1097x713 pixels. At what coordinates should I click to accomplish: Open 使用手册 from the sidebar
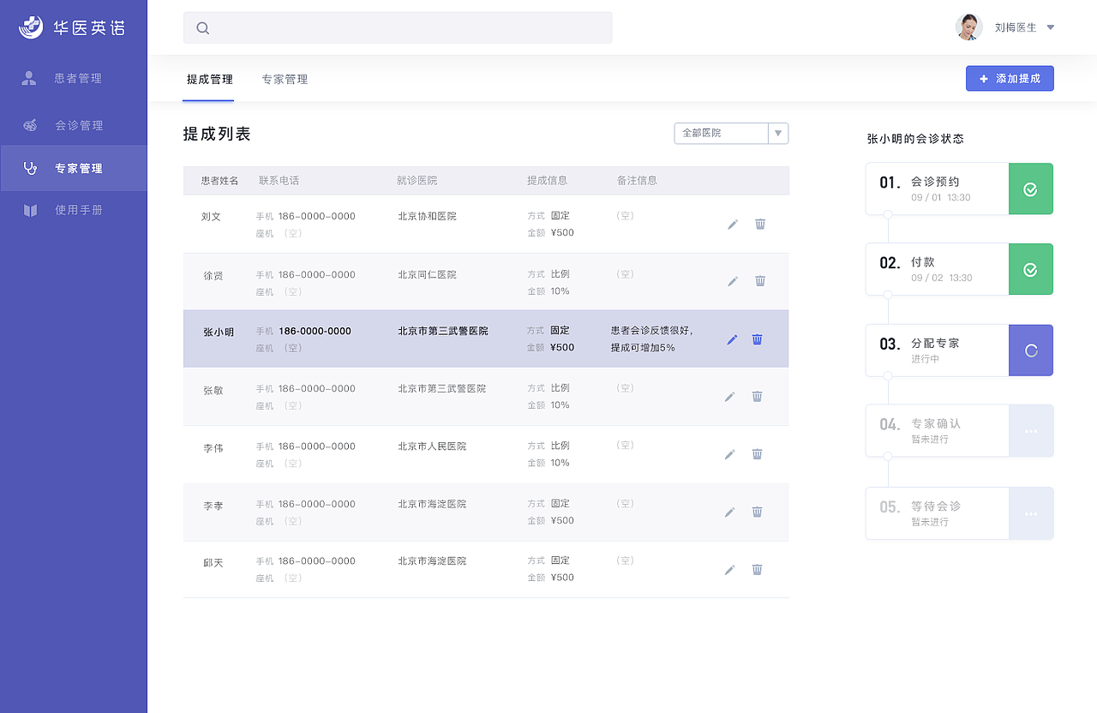77,209
